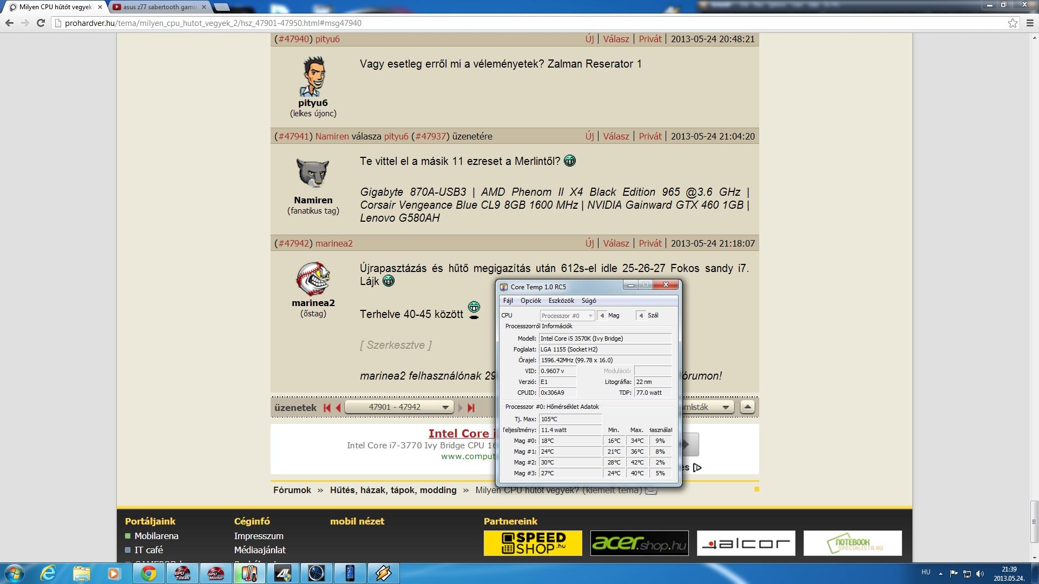Open Windows Media Player taskbar icon
Screen dimensions: 1039x584
(x=114, y=573)
